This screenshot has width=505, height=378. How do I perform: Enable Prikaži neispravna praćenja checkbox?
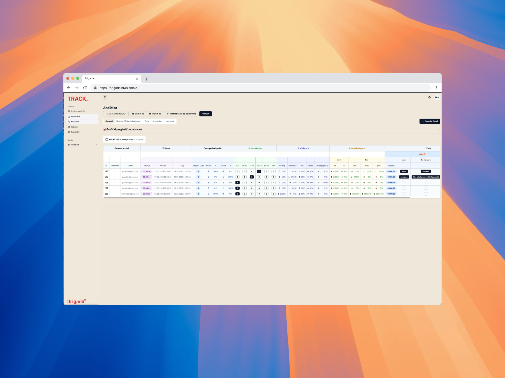pyautogui.click(x=107, y=139)
